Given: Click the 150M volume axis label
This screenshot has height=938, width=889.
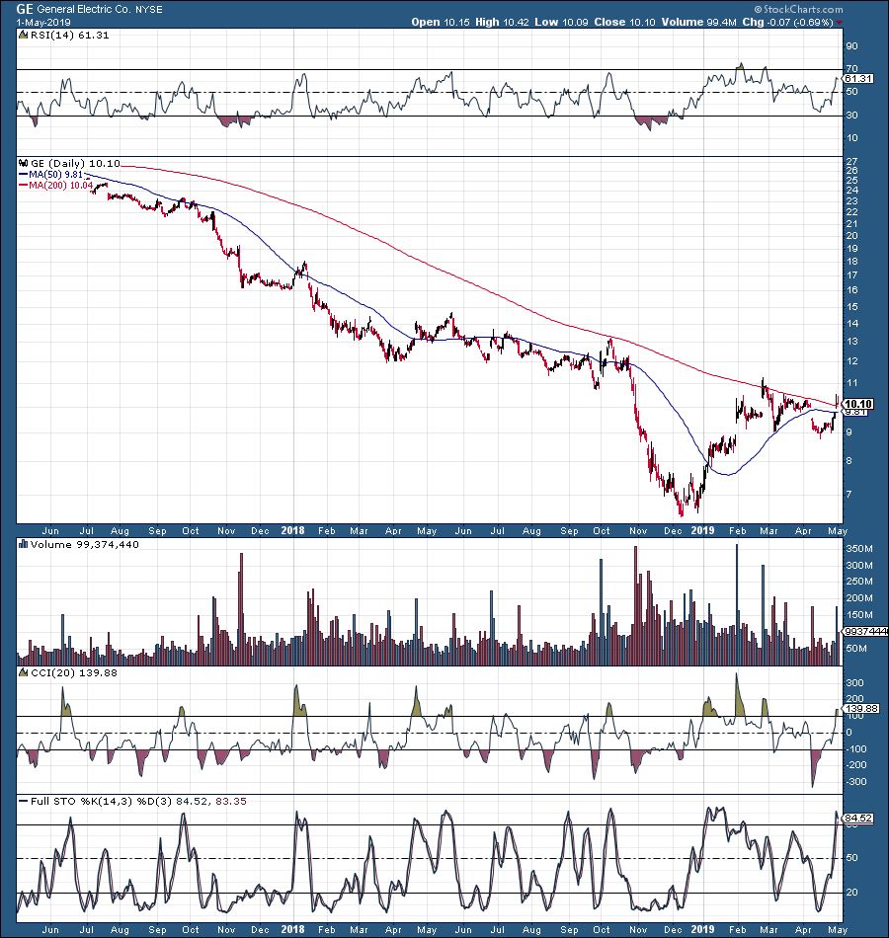Looking at the screenshot, I should 859,615.
